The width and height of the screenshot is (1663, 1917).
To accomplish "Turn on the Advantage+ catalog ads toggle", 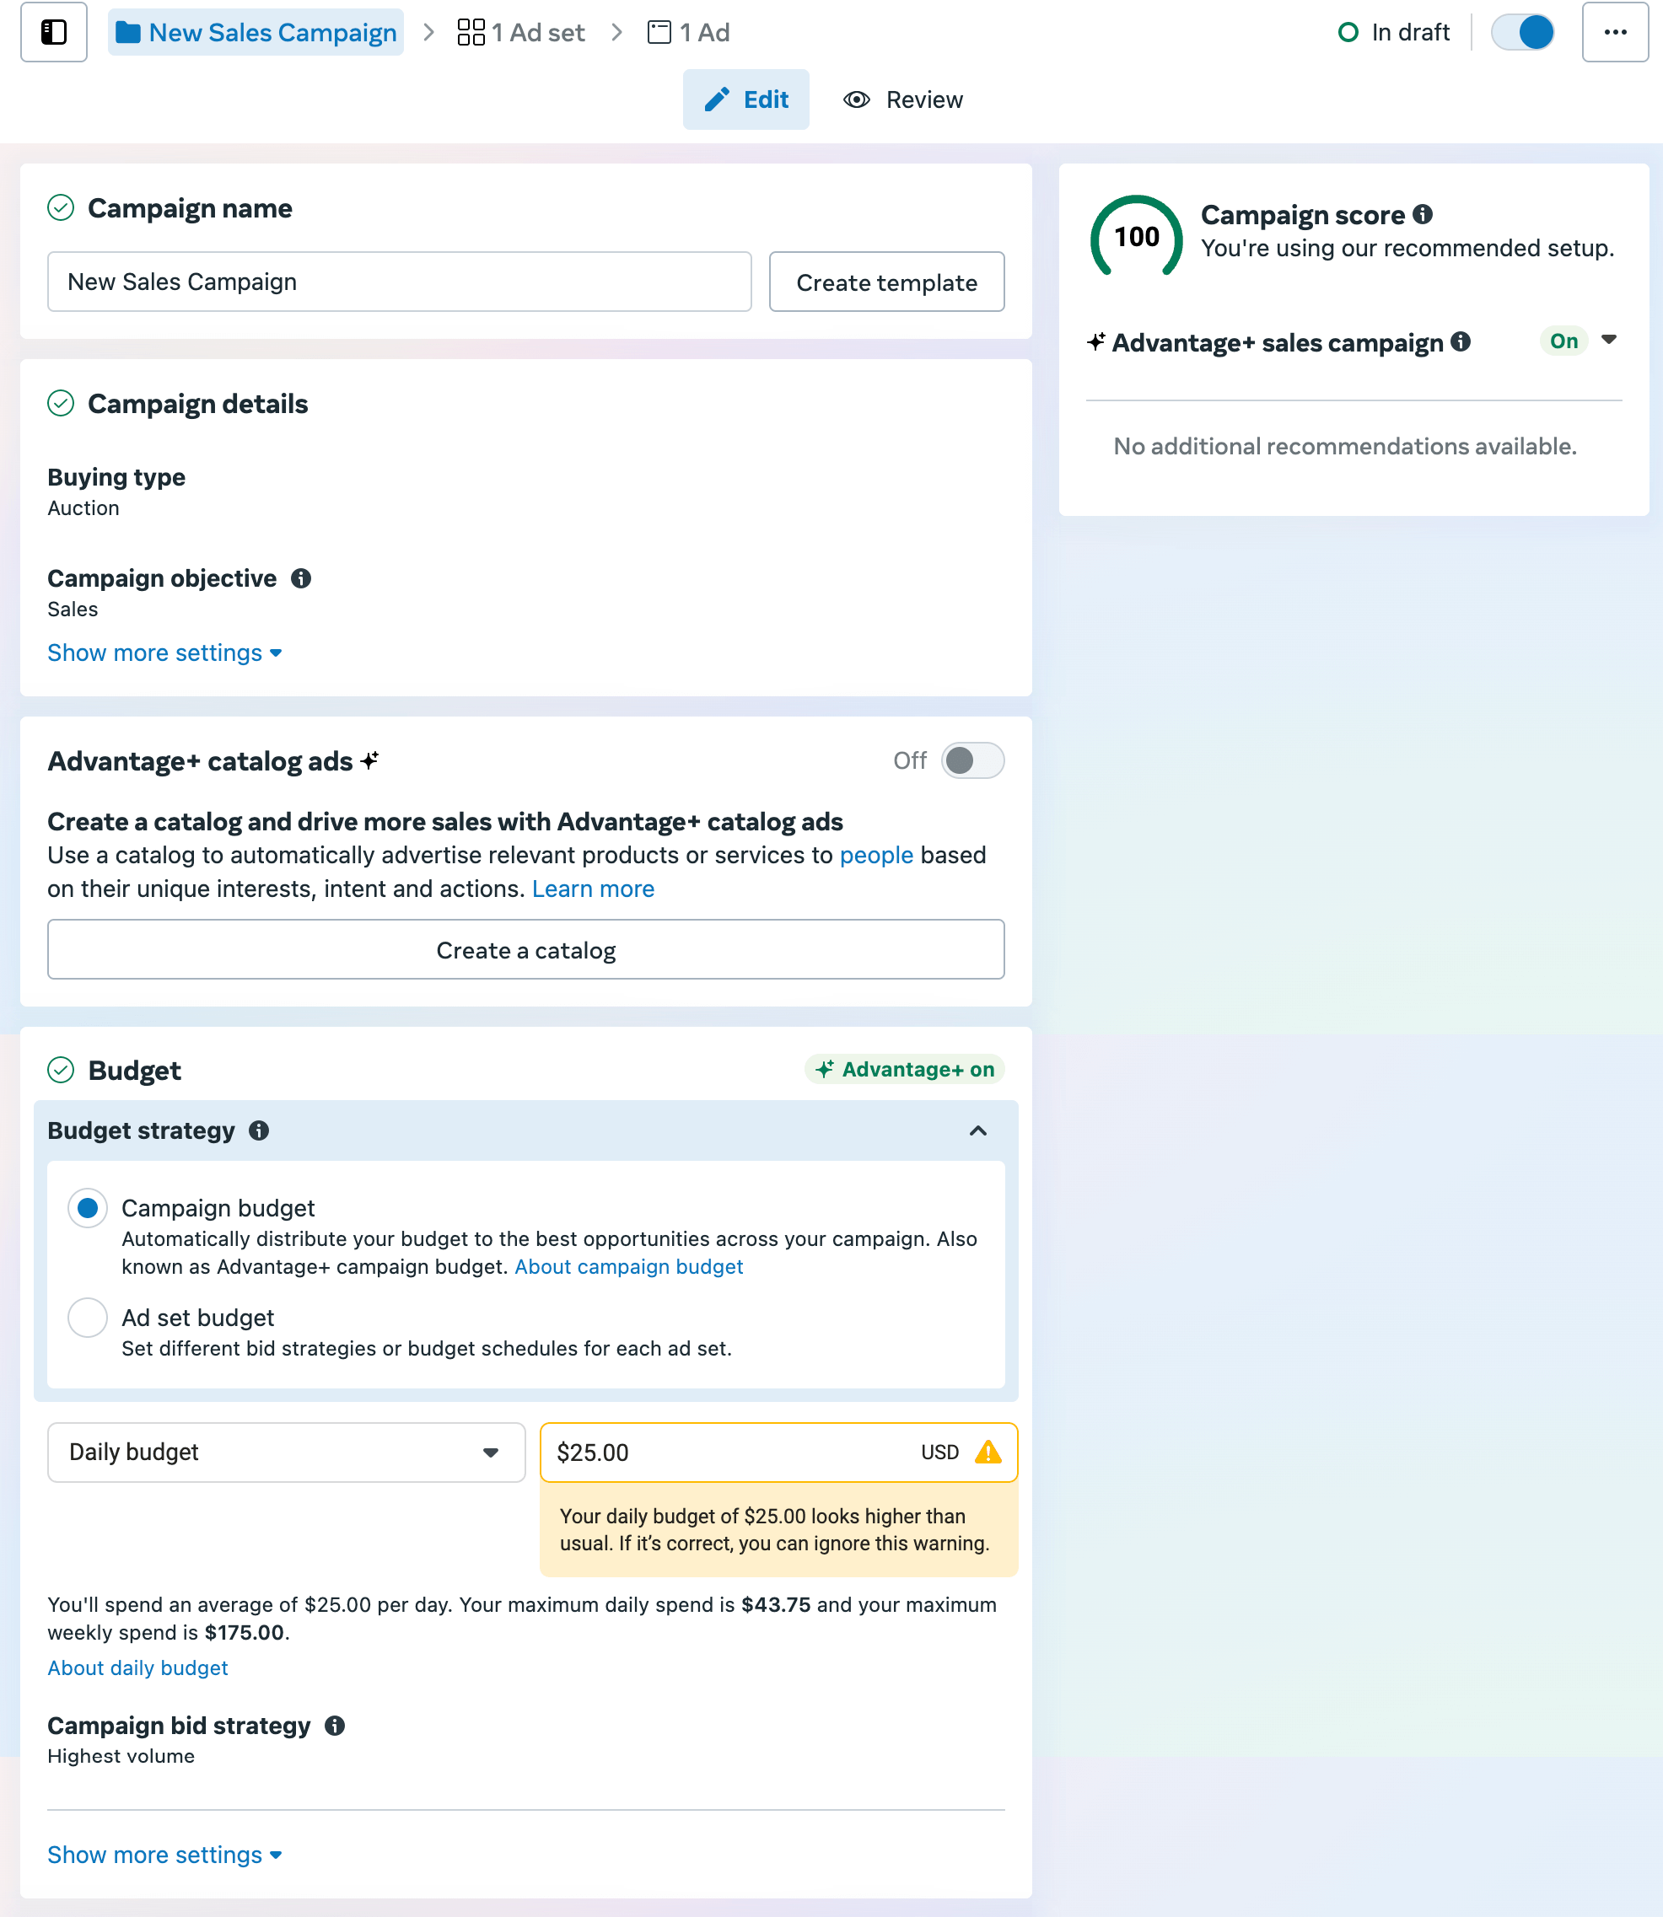I will tap(971, 760).
